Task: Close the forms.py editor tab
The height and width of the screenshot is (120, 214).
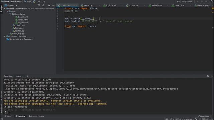Action: tap(99, 5)
